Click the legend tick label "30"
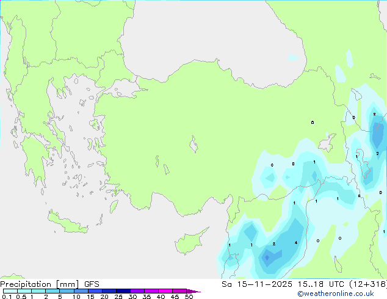 (132, 297)
